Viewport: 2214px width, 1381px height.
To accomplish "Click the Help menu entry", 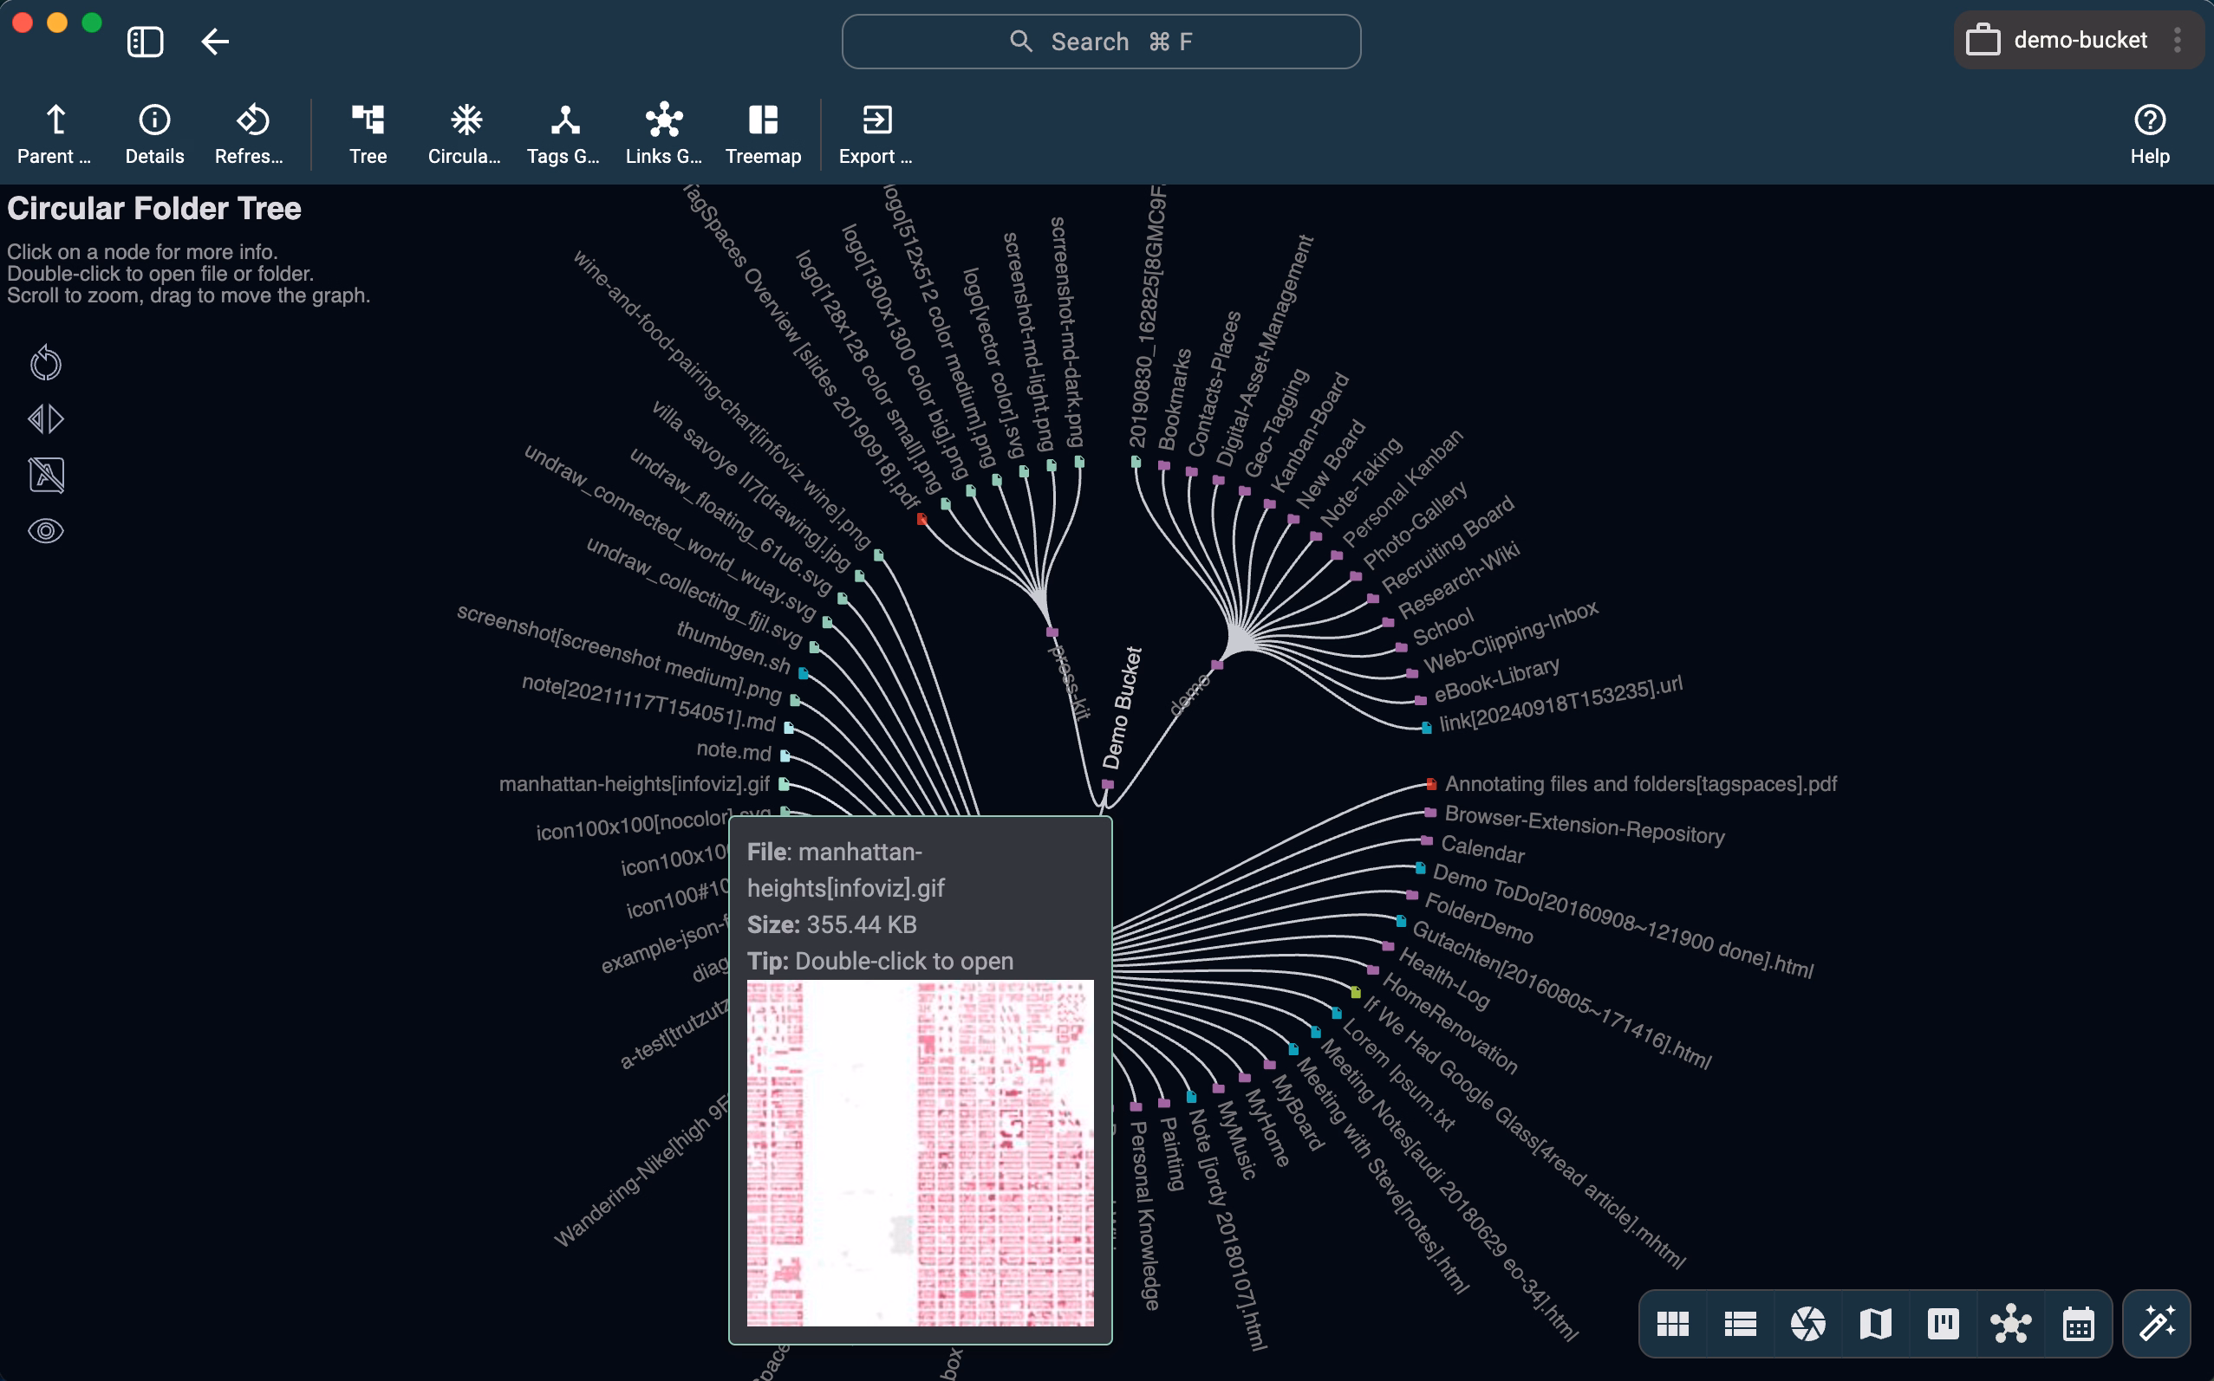I will [2148, 134].
